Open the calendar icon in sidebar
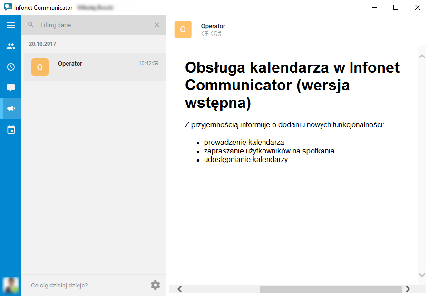The height and width of the screenshot is (296, 429). tap(10, 130)
